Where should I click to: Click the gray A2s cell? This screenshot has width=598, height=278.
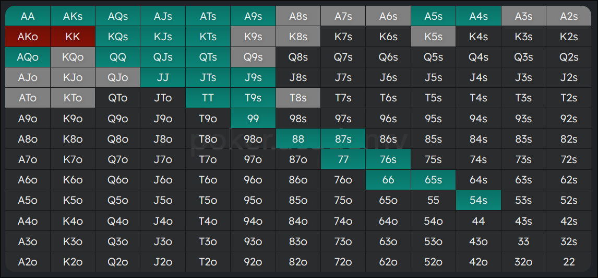click(569, 16)
